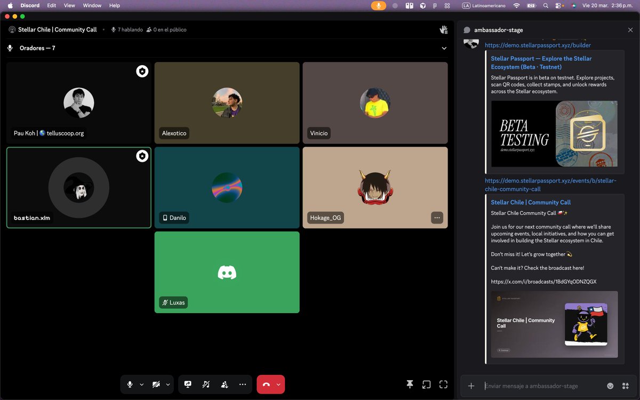Pop out the call window

[426, 384]
